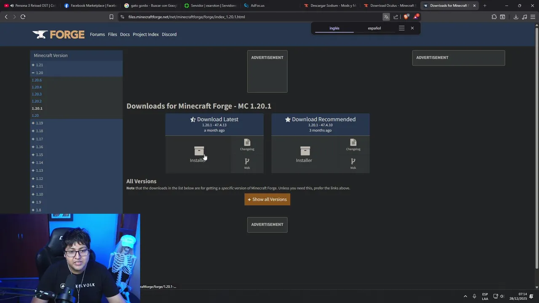Click the music note icon in the toolbar
Image resolution: width=539 pixels, height=303 pixels.
(524, 17)
